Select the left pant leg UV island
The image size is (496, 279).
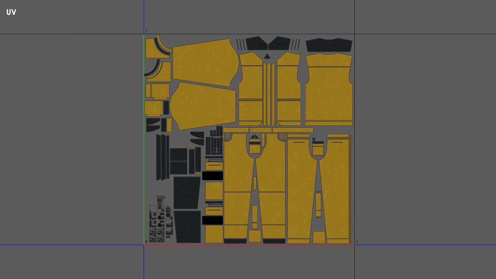[238, 181]
